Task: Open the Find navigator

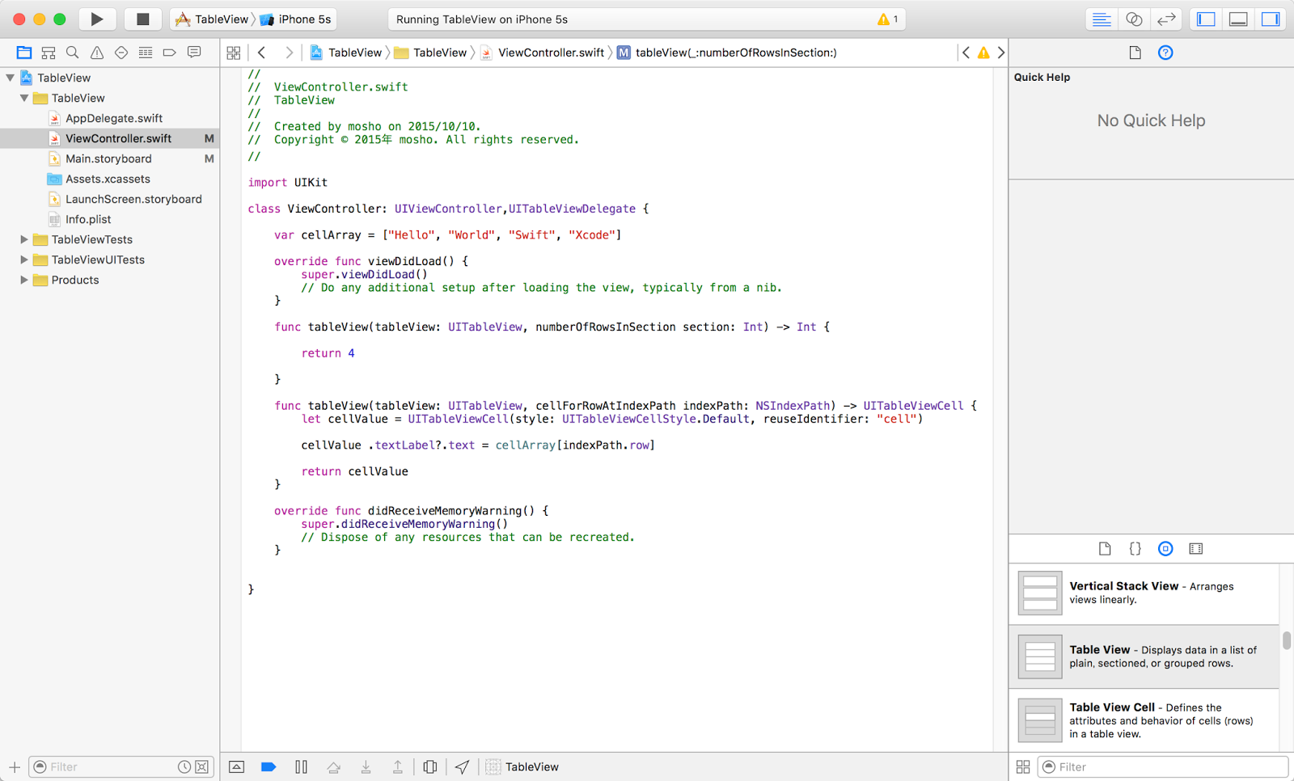Action: (73, 53)
